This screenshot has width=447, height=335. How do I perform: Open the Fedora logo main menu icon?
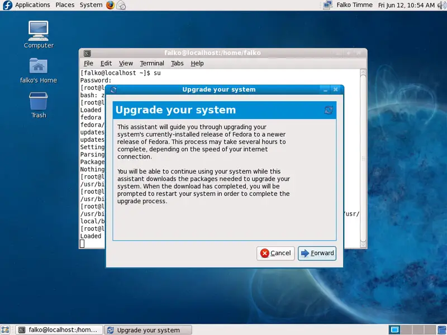7,5
